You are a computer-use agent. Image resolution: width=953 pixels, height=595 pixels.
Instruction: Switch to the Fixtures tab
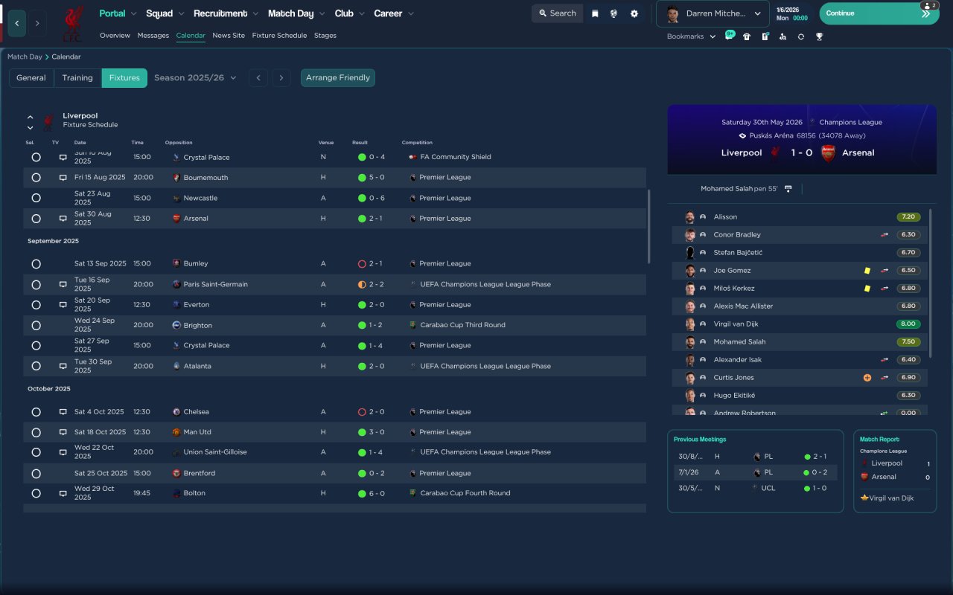point(124,77)
